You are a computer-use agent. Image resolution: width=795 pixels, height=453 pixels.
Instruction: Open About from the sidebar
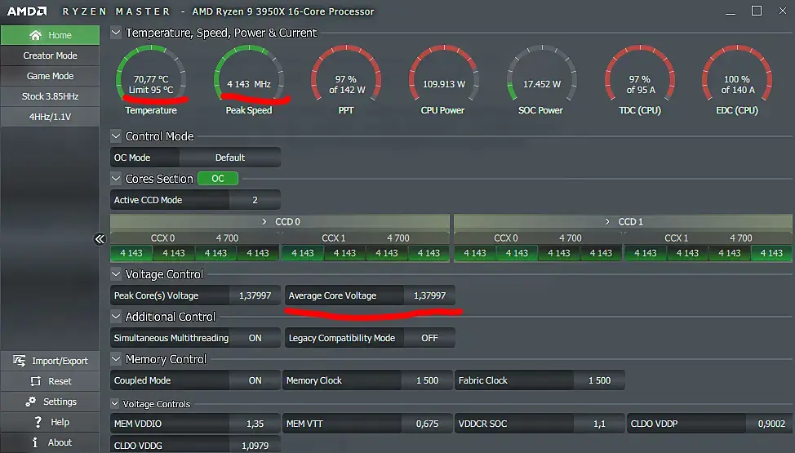(50, 442)
